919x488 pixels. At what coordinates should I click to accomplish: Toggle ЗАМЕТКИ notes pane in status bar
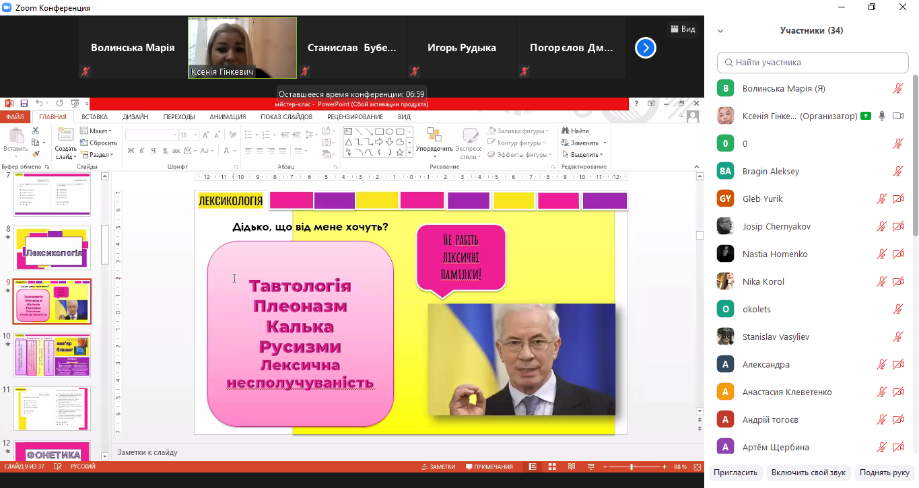(438, 466)
